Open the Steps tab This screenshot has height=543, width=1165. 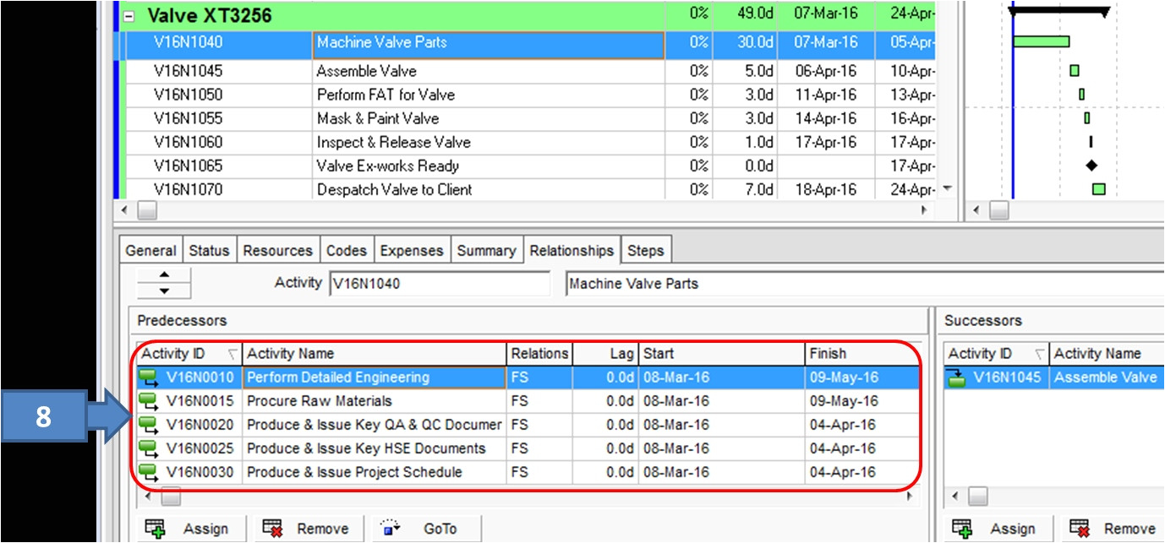pyautogui.click(x=646, y=250)
